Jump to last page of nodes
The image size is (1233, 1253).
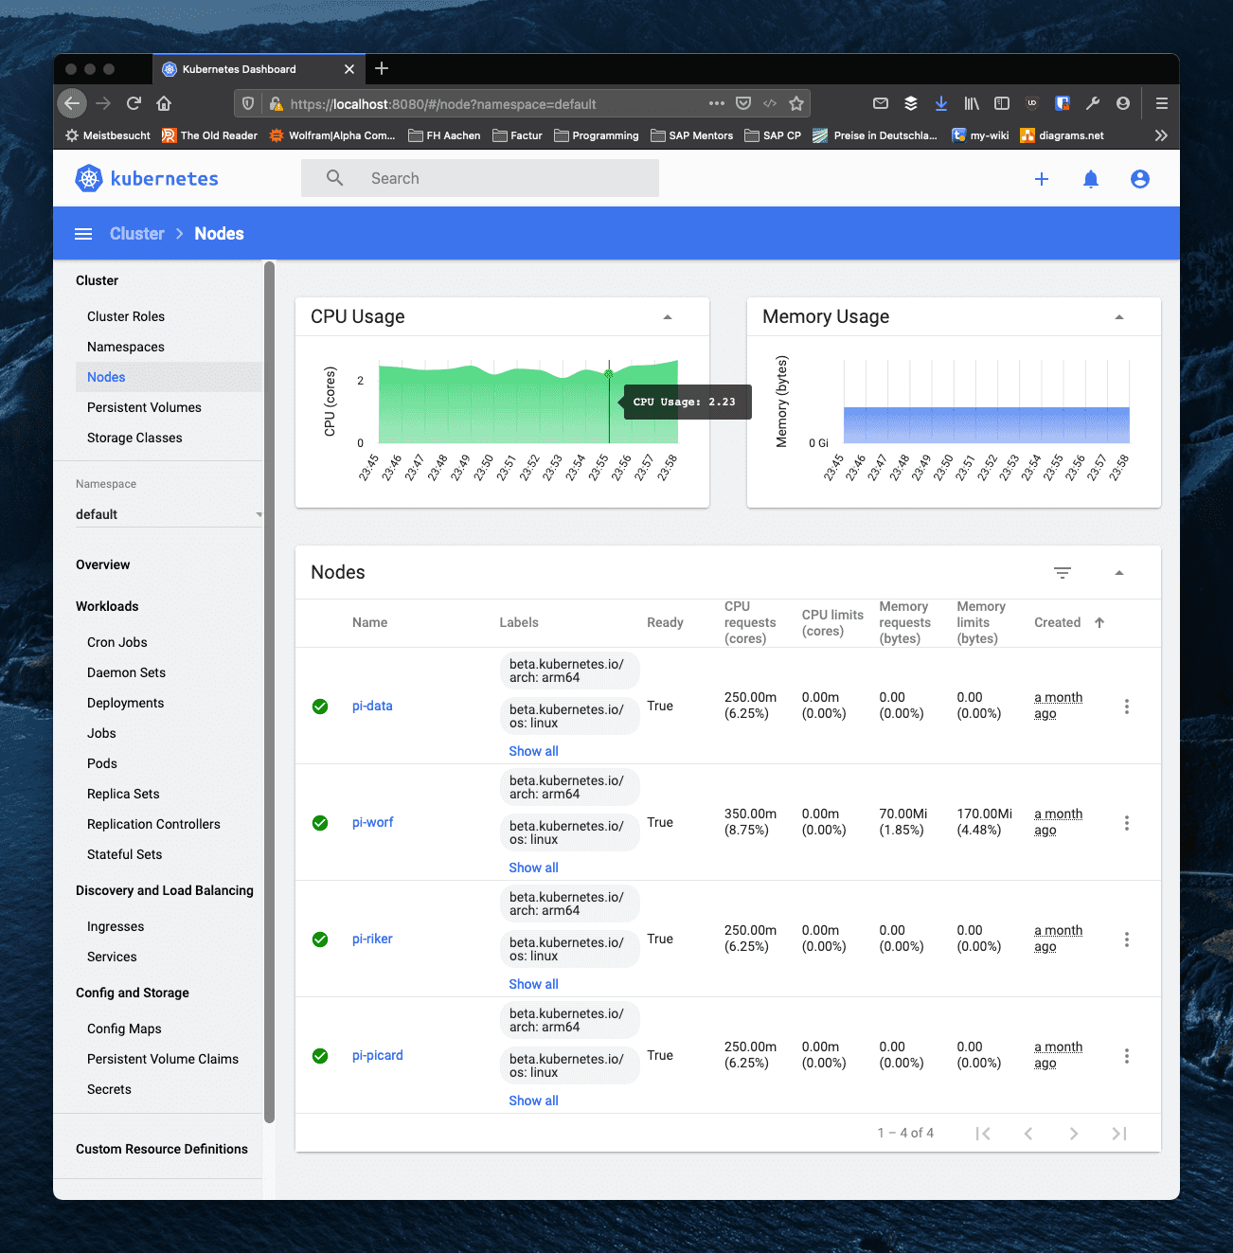tap(1119, 1134)
